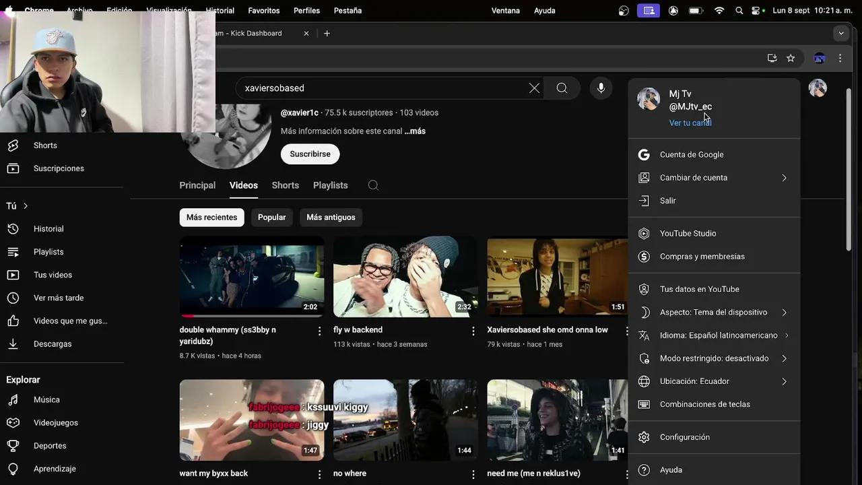Start voice search with the microphone icon
Image resolution: width=862 pixels, height=485 pixels.
coord(601,88)
